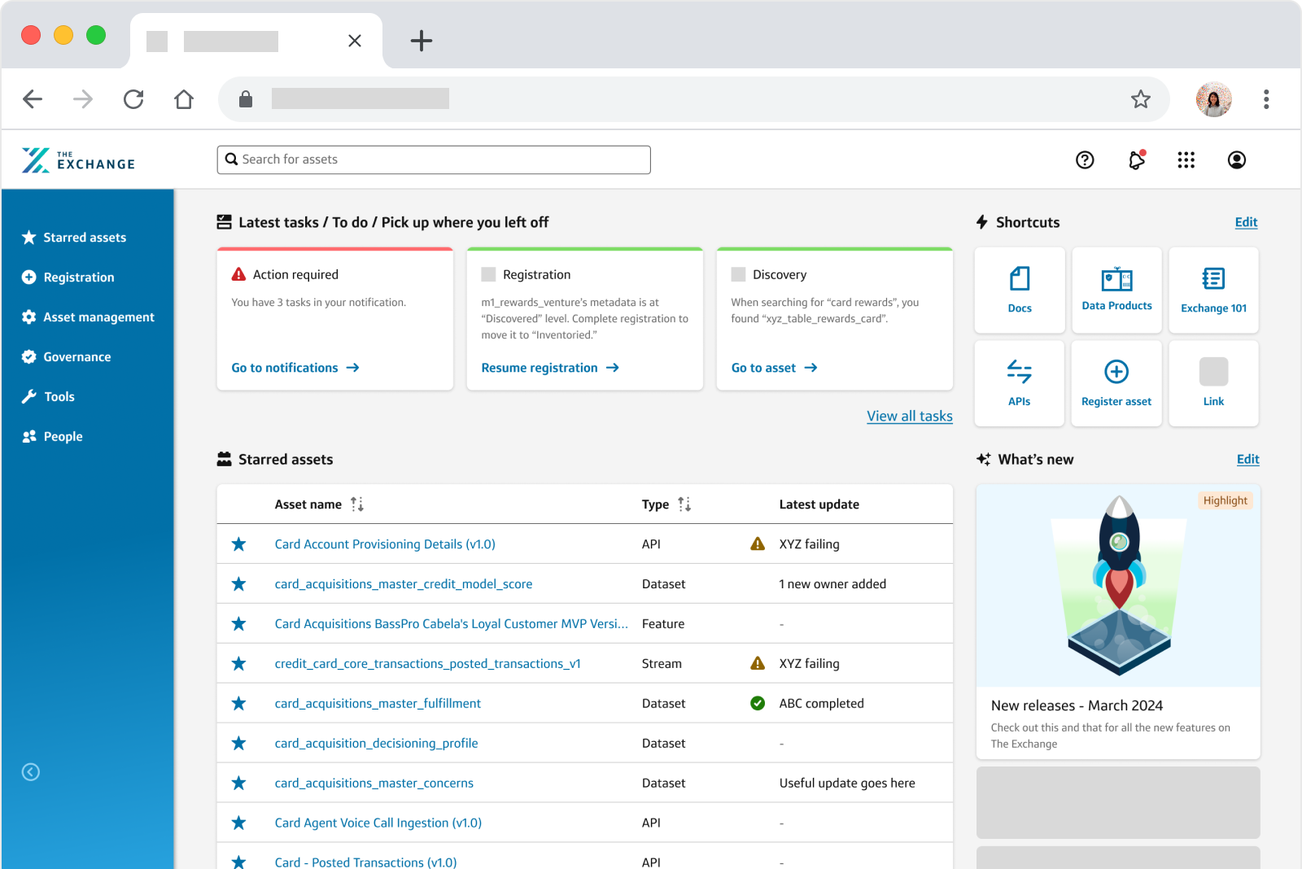1302x869 pixels.
Task: Unstar Card Account Provisioning Details (v1.0)
Action: pos(238,544)
